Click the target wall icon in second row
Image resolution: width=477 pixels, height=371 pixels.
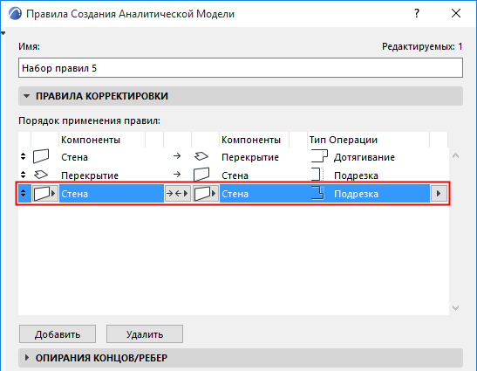click(x=201, y=175)
